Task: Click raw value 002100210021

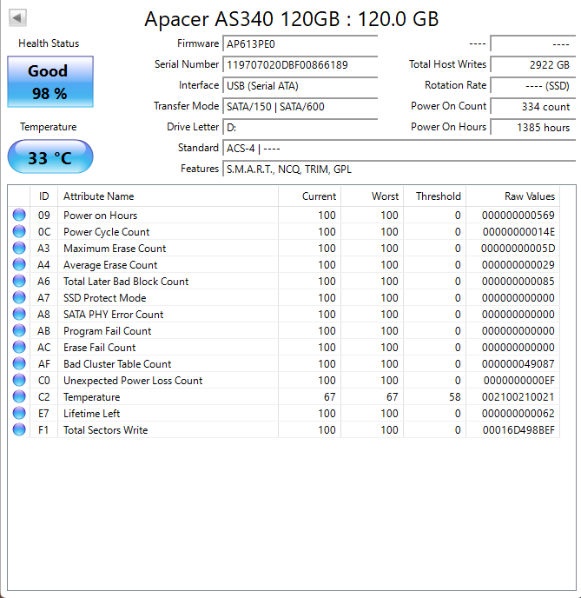Action: pyautogui.click(x=518, y=397)
